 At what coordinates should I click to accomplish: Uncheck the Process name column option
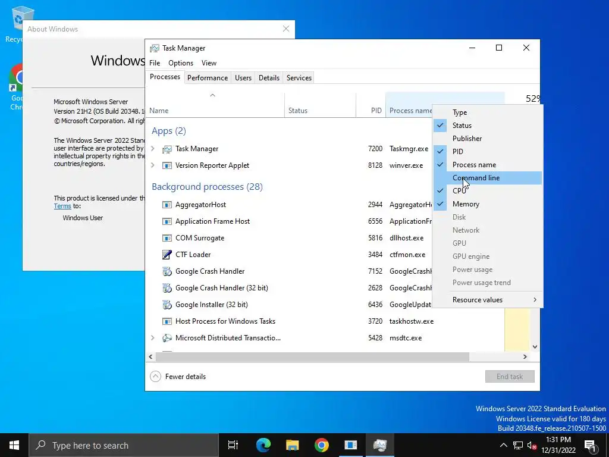click(x=488, y=165)
